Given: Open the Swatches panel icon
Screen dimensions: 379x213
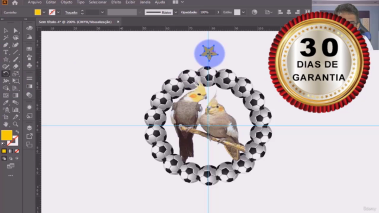Looking at the screenshot, I should point(29,49).
